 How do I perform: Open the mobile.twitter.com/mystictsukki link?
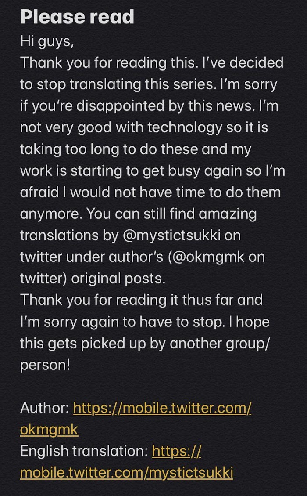[126, 473]
